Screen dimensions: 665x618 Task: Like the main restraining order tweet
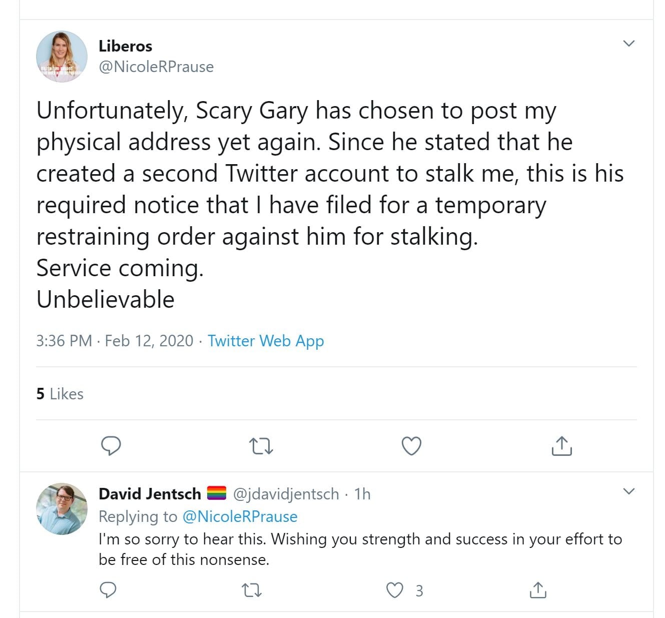click(411, 445)
